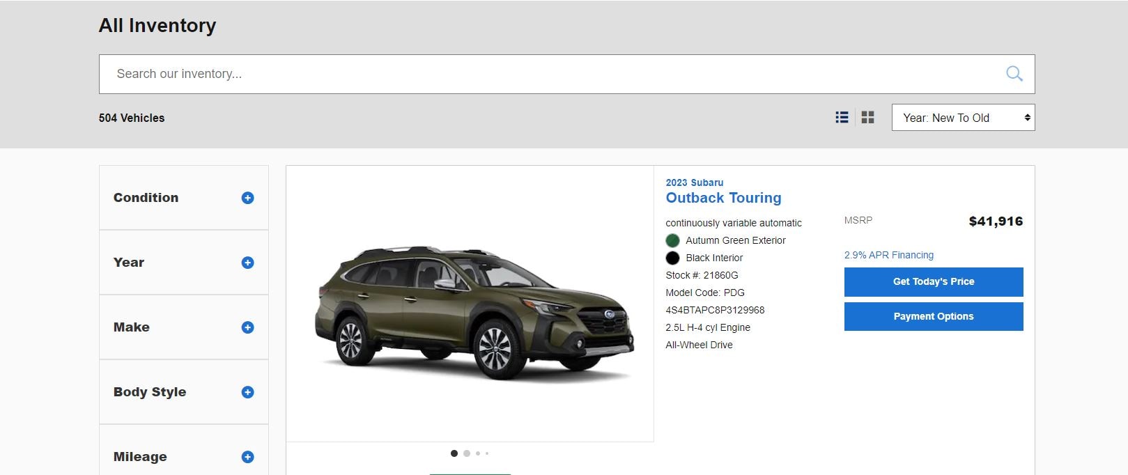Select the Autumn Green exterior swatch
This screenshot has height=475, width=1128.
672,240
